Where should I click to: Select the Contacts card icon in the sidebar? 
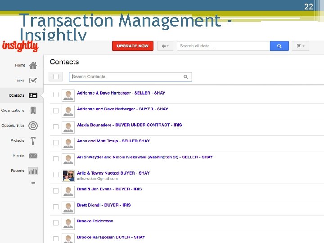click(33, 95)
